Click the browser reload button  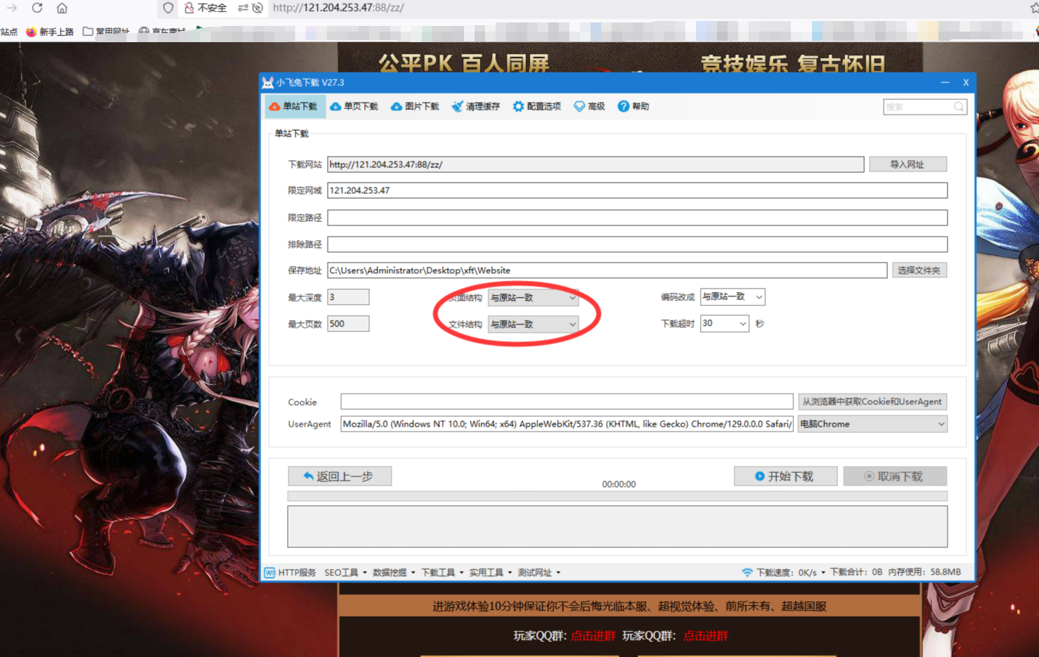(37, 8)
